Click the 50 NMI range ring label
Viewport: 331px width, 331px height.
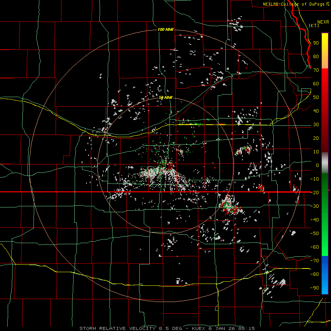pyautogui.click(x=166, y=97)
